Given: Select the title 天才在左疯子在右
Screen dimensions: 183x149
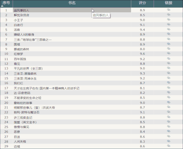Looking at the screenshot, I should pyautogui.click(x=47, y=88).
